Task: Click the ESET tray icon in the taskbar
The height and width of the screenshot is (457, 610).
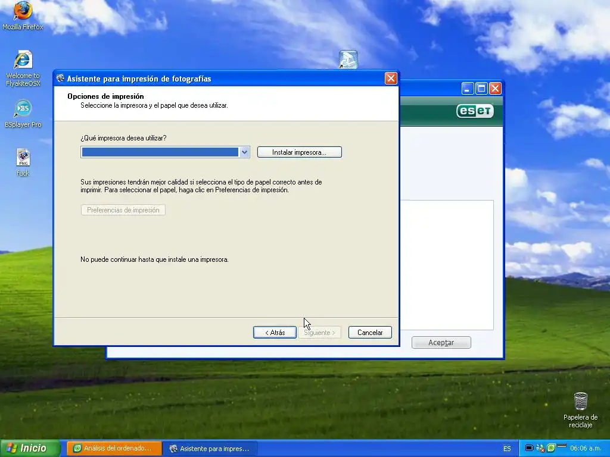Action: click(x=550, y=448)
